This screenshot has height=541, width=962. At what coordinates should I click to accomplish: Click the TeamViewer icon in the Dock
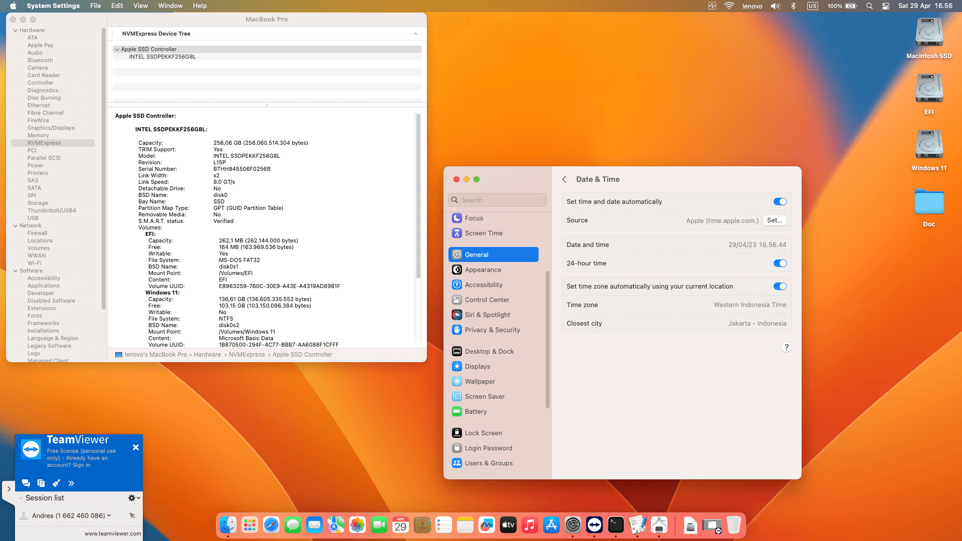point(594,525)
